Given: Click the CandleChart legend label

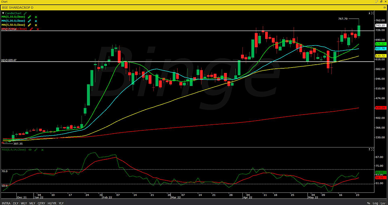Looking at the screenshot, I should pos(13,13).
